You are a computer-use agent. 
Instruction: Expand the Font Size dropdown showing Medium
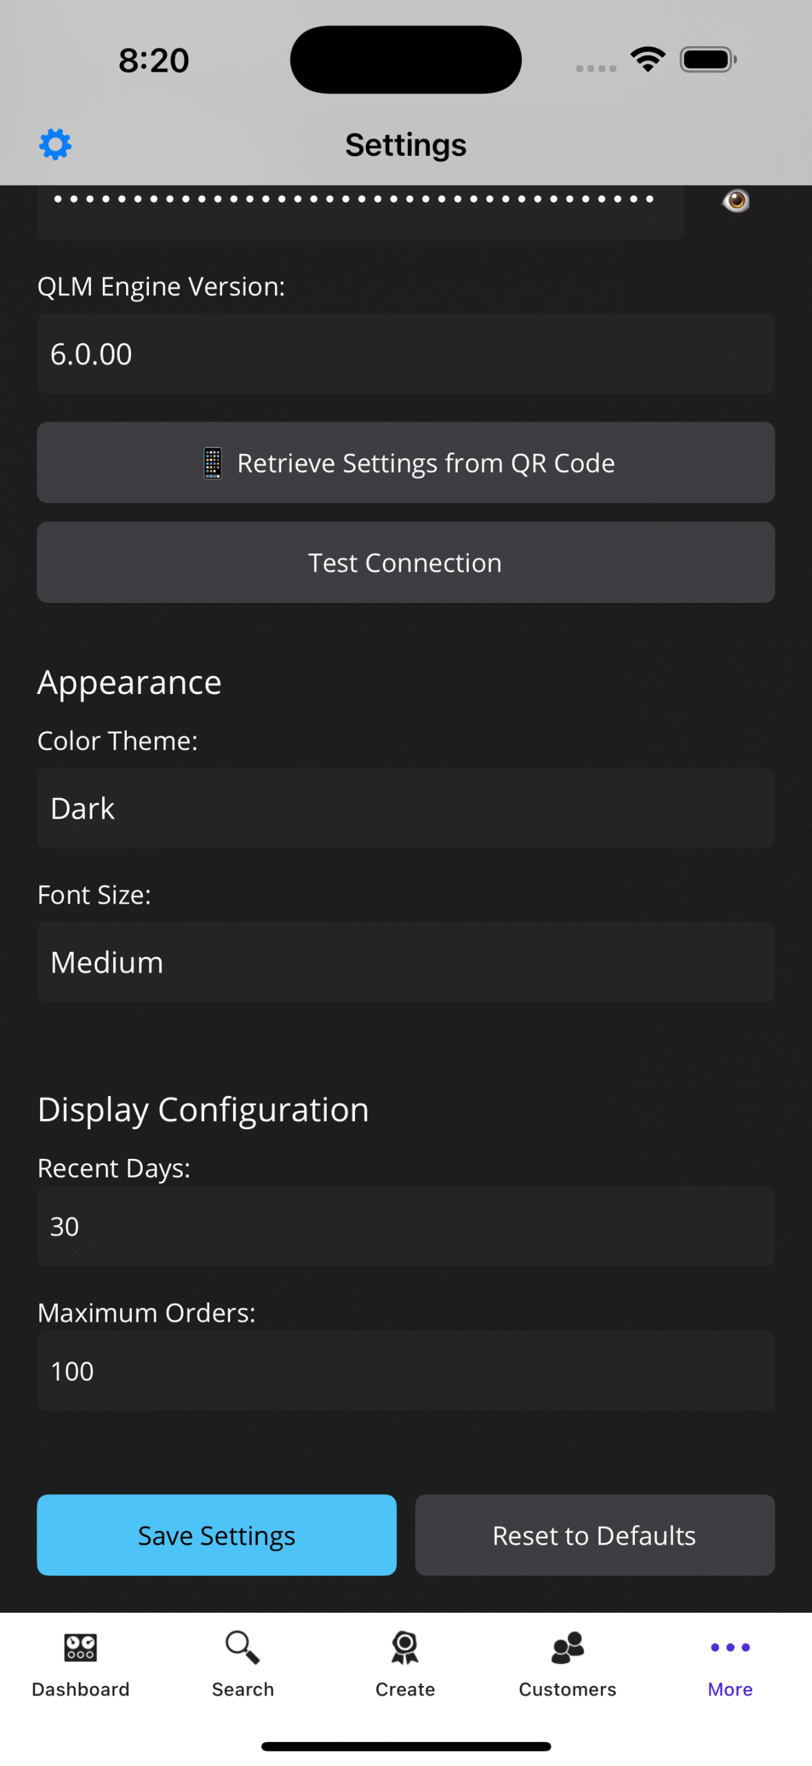pyautogui.click(x=405, y=962)
